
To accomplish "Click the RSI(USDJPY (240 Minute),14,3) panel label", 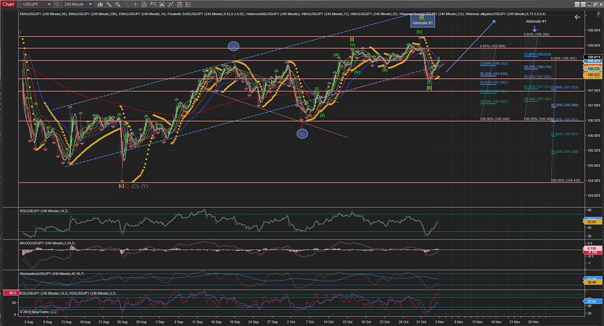I will coord(44,211).
